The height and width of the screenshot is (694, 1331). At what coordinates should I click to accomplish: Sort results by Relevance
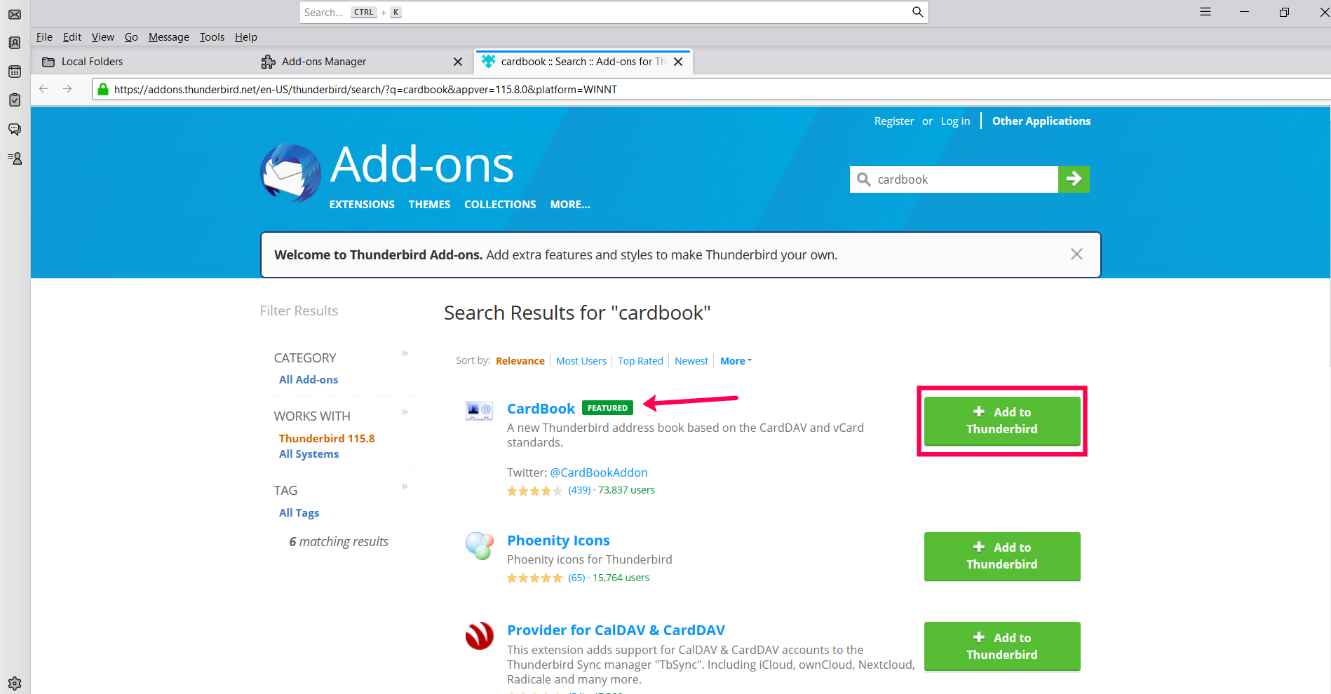click(x=520, y=361)
